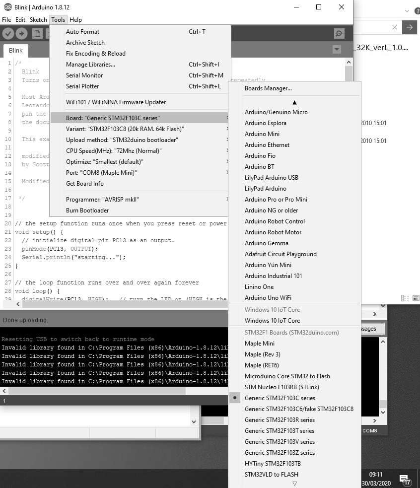This screenshot has width=420, height=488.
Task: Open the tab options dropdown arrow
Action: tap(337, 49)
